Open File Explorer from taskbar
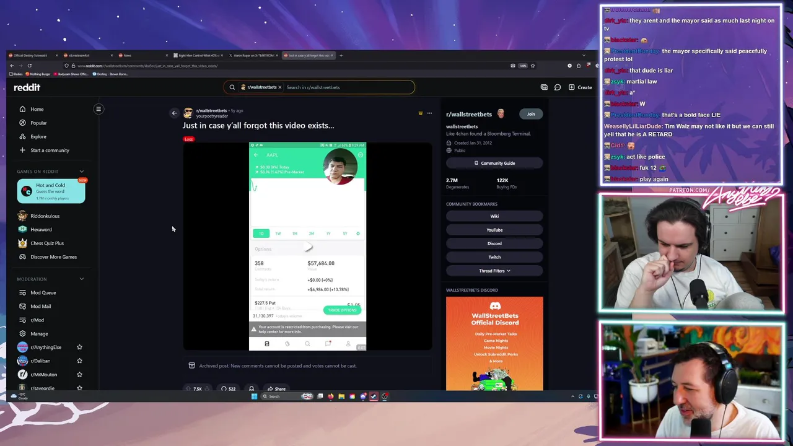Viewport: 793px width, 446px height. tap(341, 396)
